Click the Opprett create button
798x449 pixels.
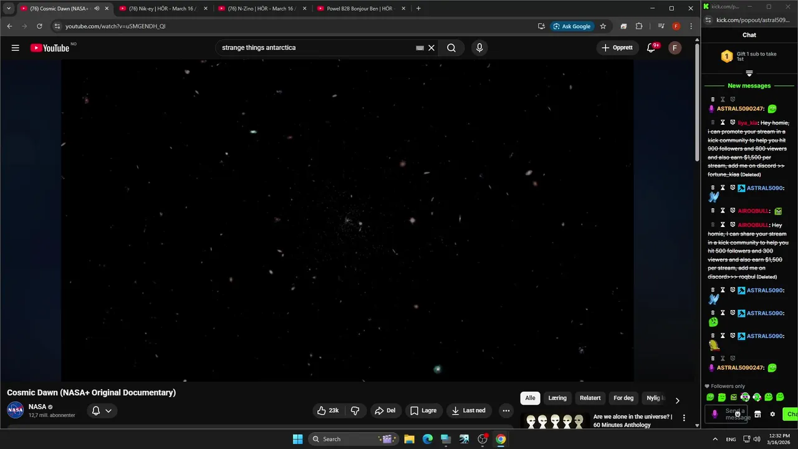point(617,47)
